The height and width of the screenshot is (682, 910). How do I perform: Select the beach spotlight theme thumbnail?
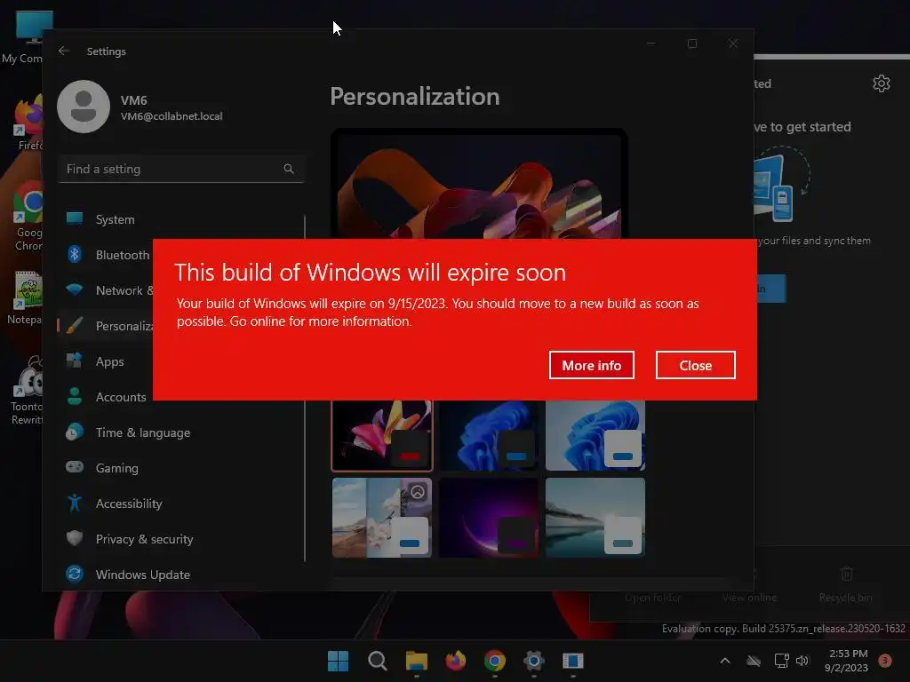pyautogui.click(x=382, y=518)
